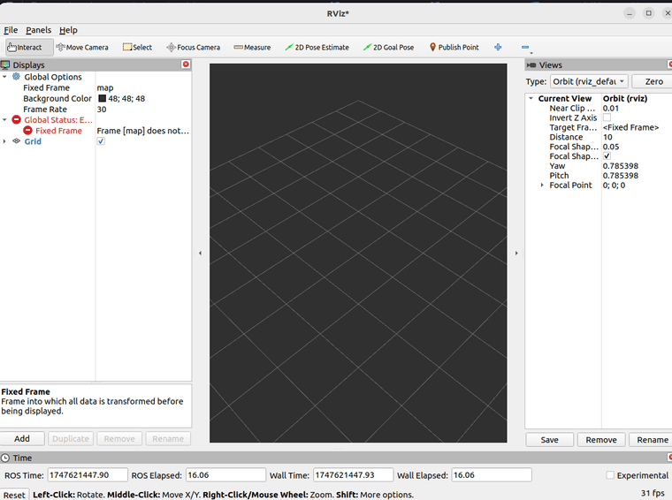This screenshot has height=500, width=672.
Task: Click the Global Options gear icon
Action: click(16, 77)
